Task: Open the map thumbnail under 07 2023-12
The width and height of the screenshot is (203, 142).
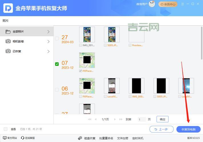Action: click(87, 60)
